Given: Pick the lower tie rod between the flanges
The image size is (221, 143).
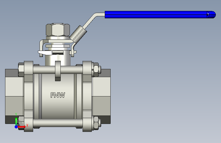Looking at the screenshot, I should 58,123.
